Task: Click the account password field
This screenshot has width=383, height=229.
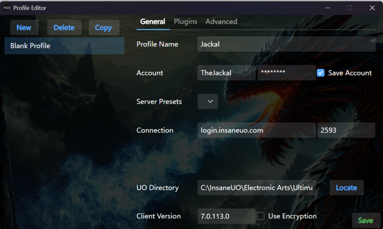Action: coord(286,73)
